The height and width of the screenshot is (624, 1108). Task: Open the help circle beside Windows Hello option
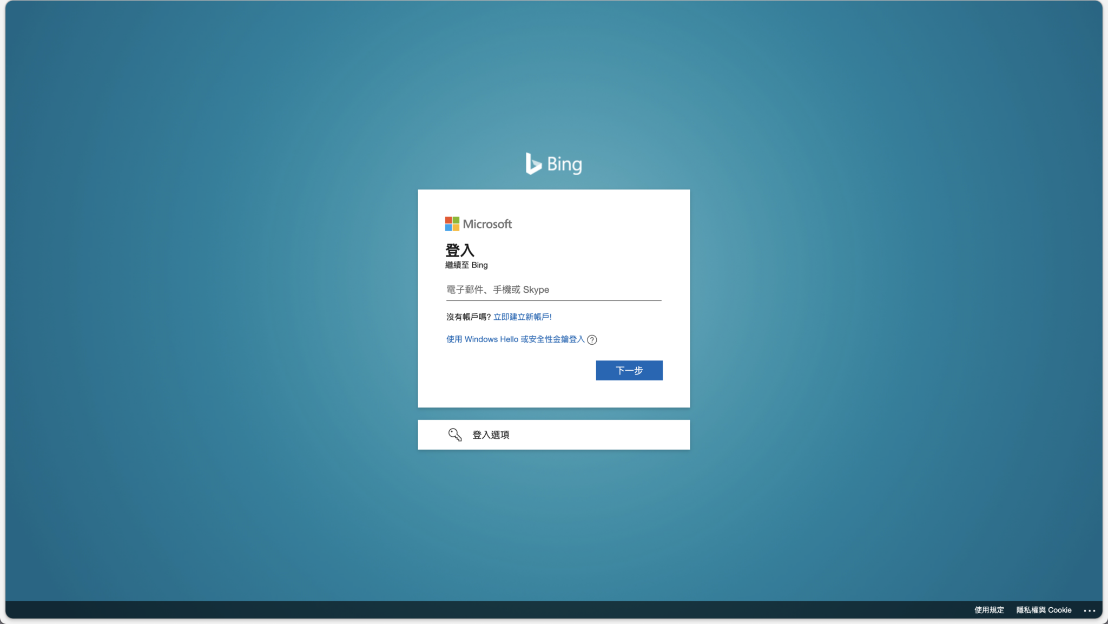pyautogui.click(x=592, y=340)
